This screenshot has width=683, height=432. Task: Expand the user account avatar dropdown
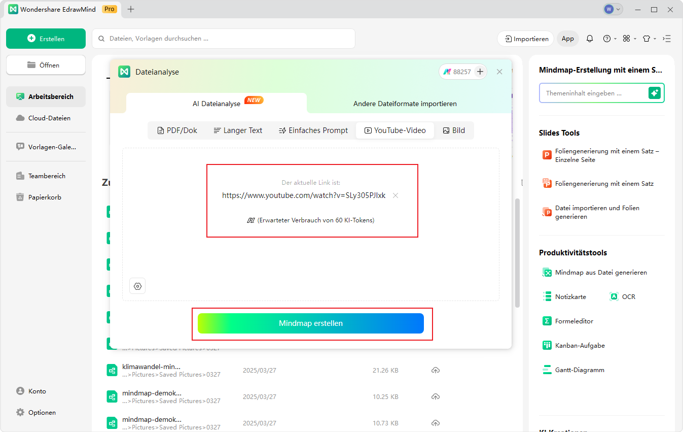613,9
